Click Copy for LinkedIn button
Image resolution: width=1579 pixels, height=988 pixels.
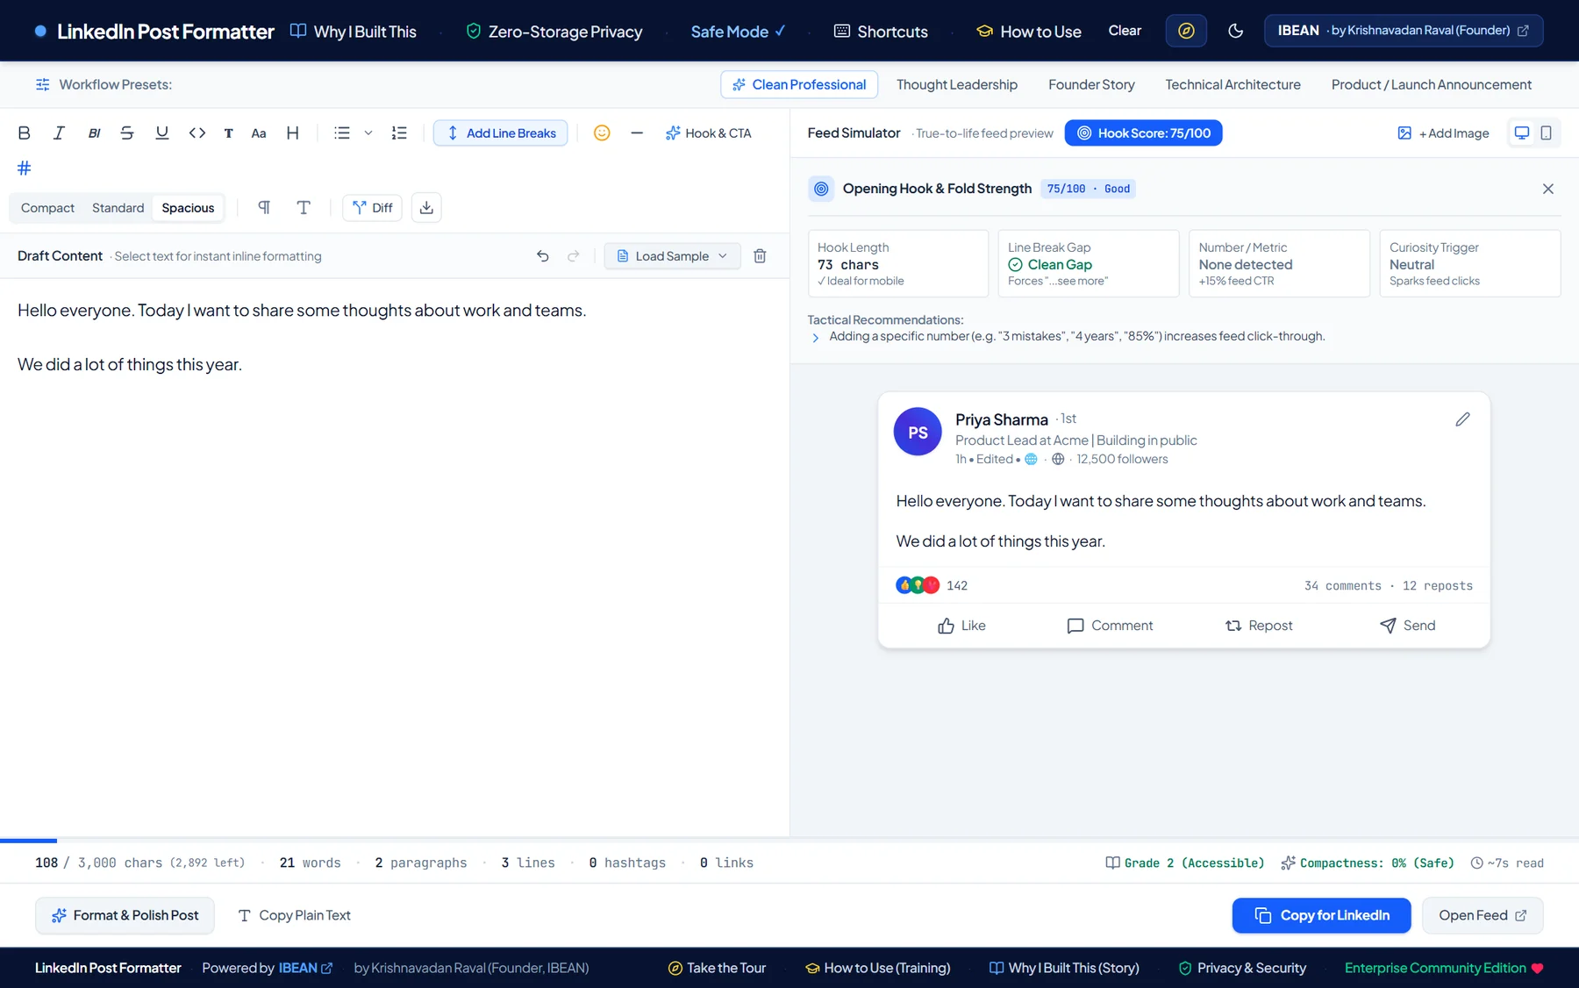click(x=1321, y=915)
